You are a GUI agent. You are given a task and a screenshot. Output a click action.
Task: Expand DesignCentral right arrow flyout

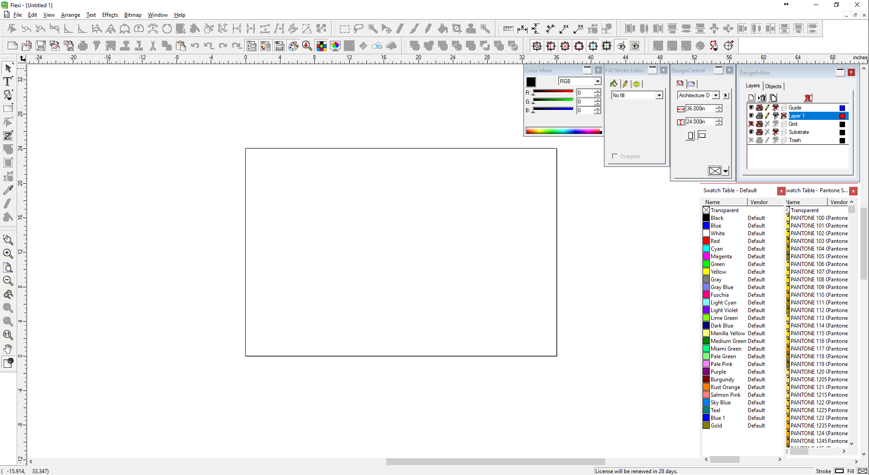(726, 95)
